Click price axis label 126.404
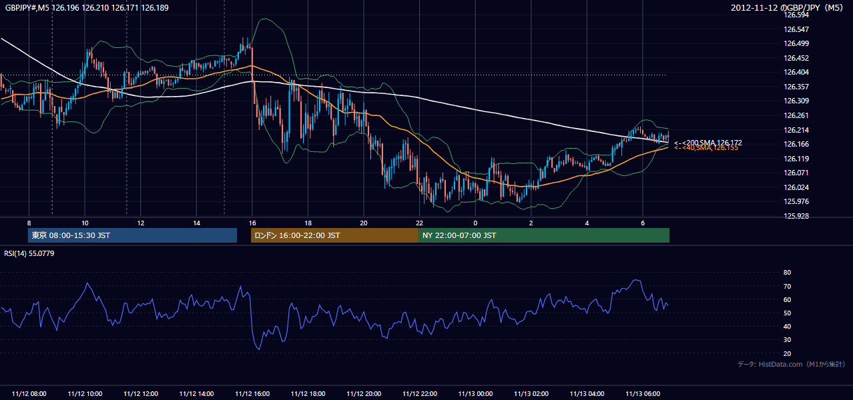The width and height of the screenshot is (853, 400). 796,72
